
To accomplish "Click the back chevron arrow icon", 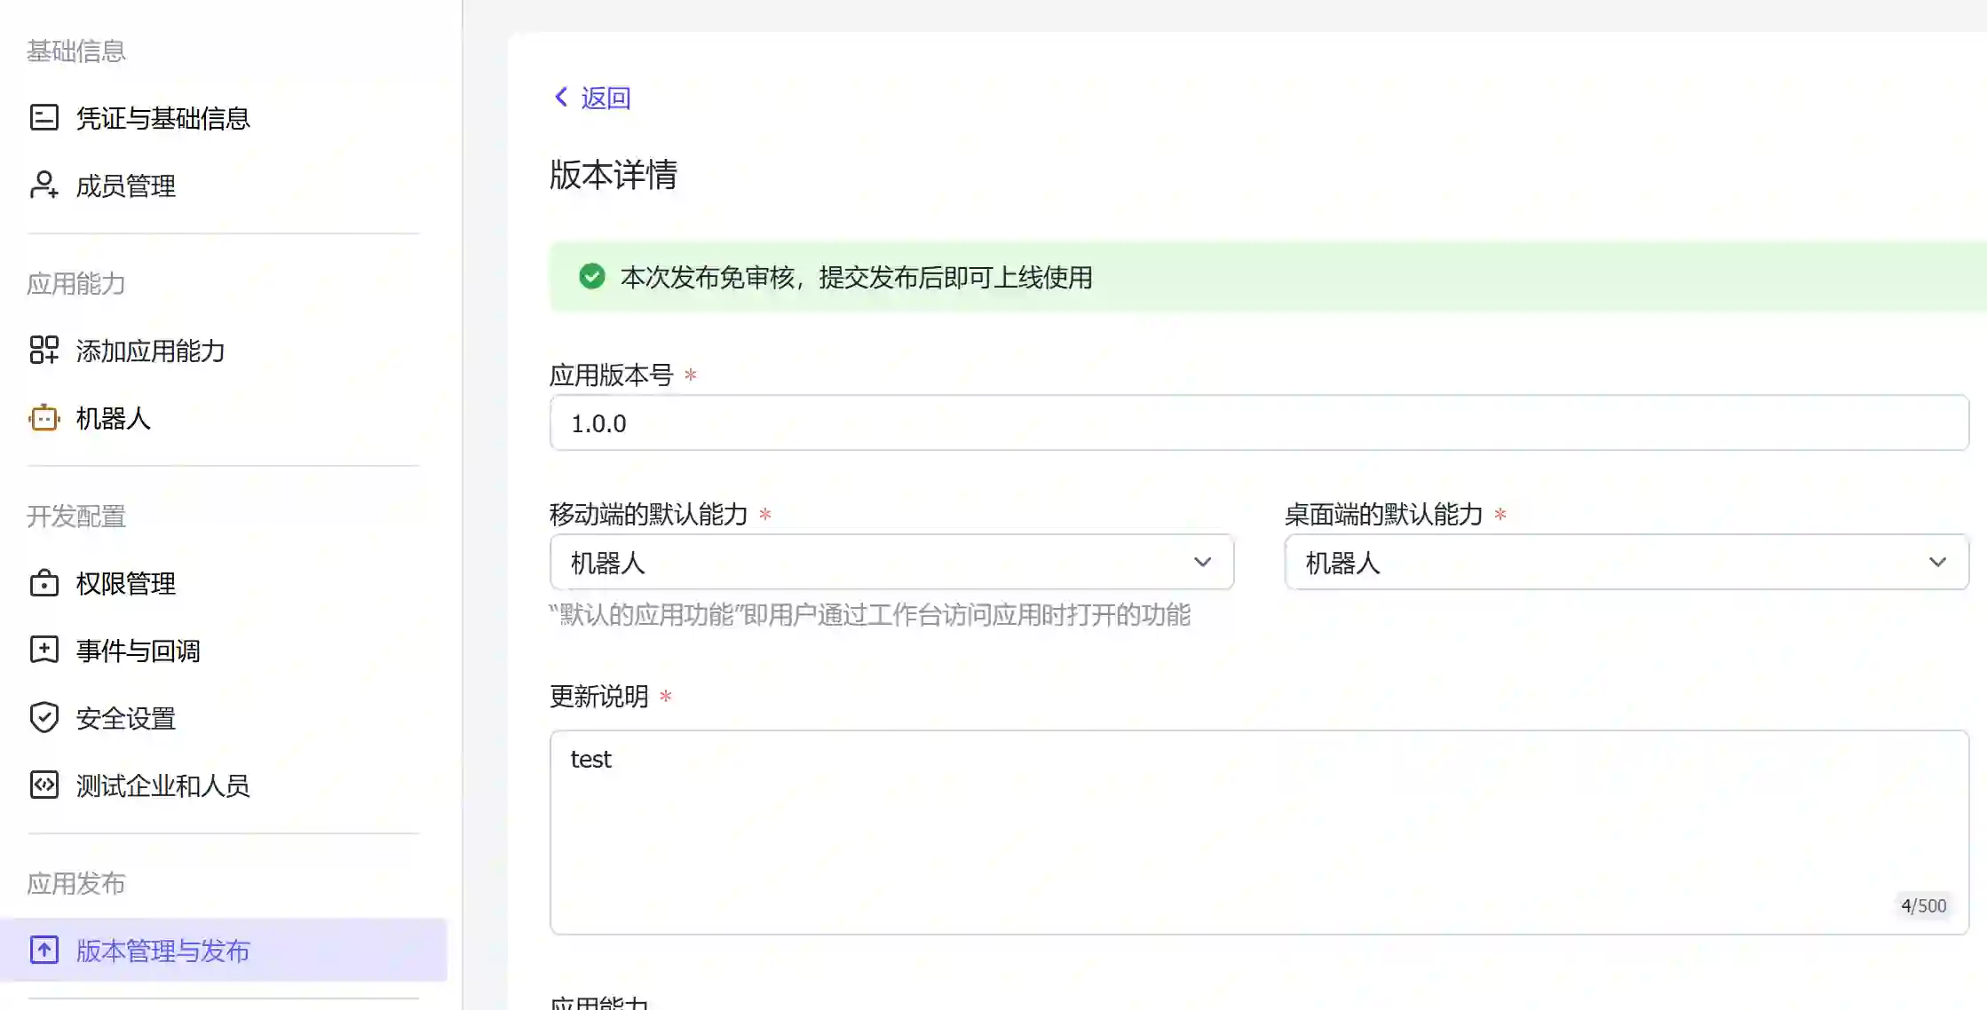I will (x=560, y=97).
